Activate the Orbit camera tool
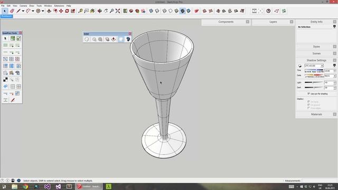The width and height of the screenshot is (338, 190). tap(100, 11)
